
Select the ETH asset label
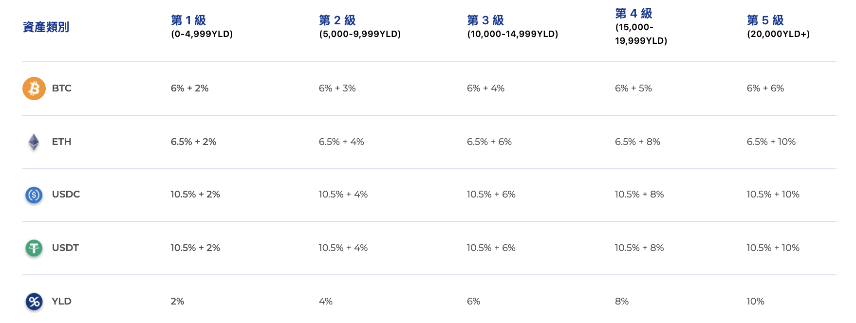[62, 142]
